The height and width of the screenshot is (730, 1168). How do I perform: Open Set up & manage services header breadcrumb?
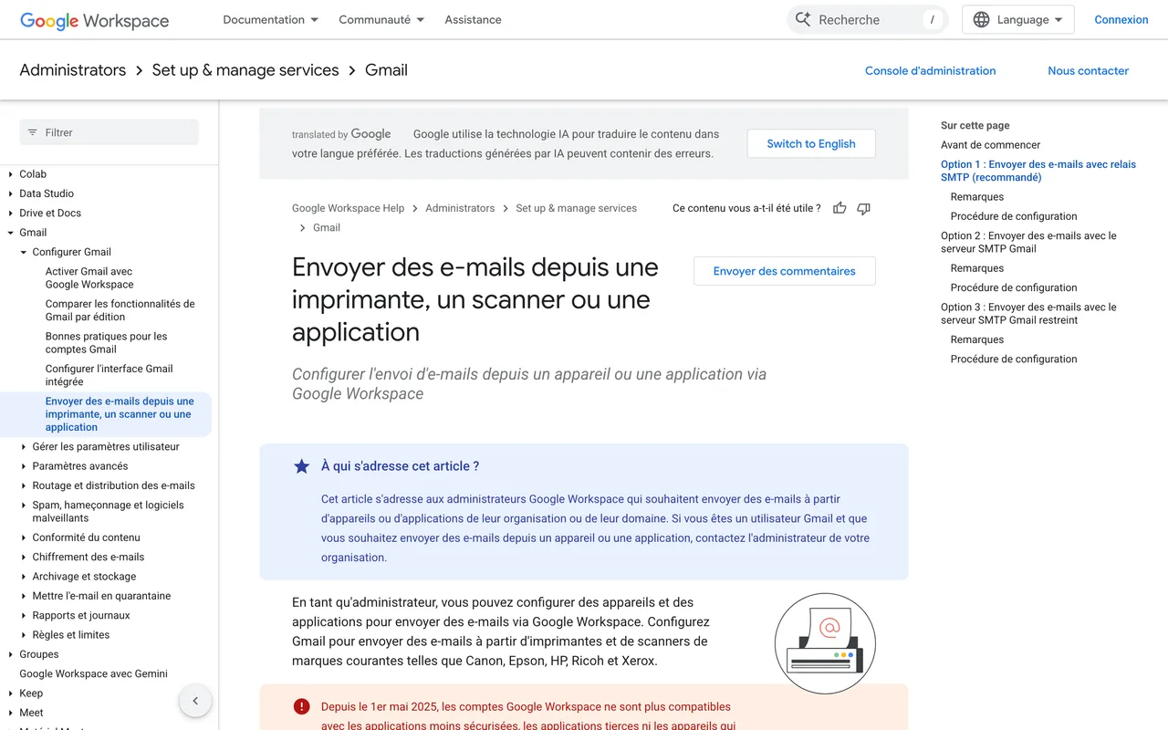point(245,70)
